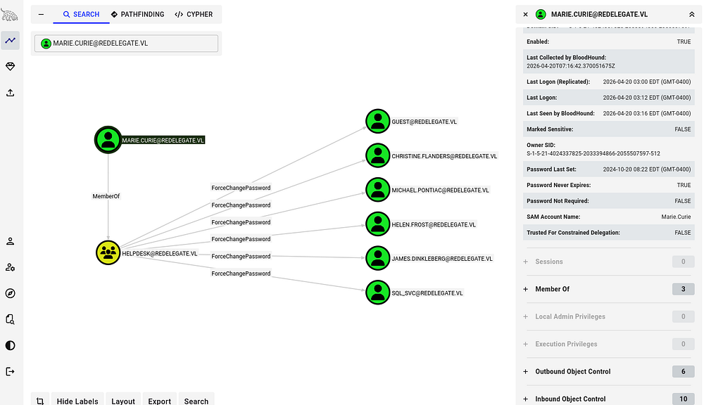
Task: Open Administration user-gear icon
Action: [x=11, y=267]
